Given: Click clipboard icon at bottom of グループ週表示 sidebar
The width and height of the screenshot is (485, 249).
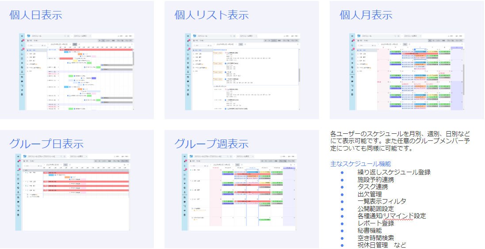Looking at the screenshot, I should point(184,215).
